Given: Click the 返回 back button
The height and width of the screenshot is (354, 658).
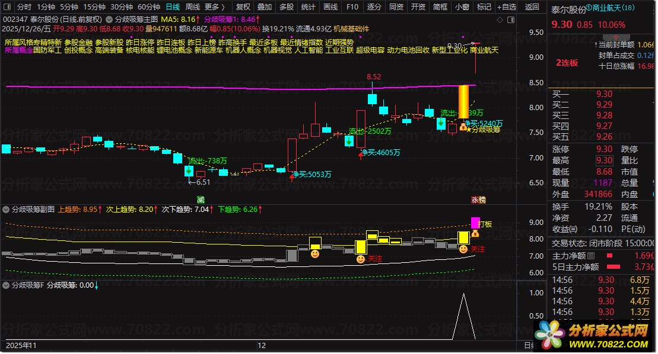Looking at the screenshot, I should coord(532,7).
